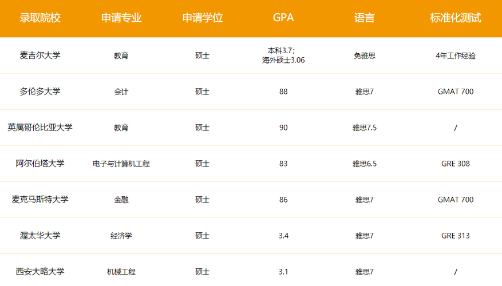Select the GPA value 86

283,200
